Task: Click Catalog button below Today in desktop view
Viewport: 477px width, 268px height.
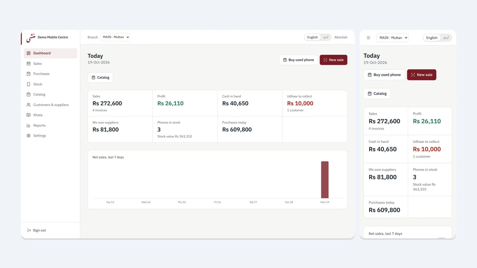Action: [100, 77]
